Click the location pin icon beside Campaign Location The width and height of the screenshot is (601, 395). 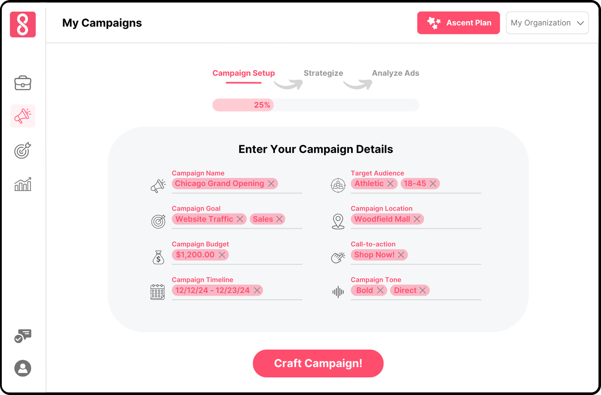[338, 221]
